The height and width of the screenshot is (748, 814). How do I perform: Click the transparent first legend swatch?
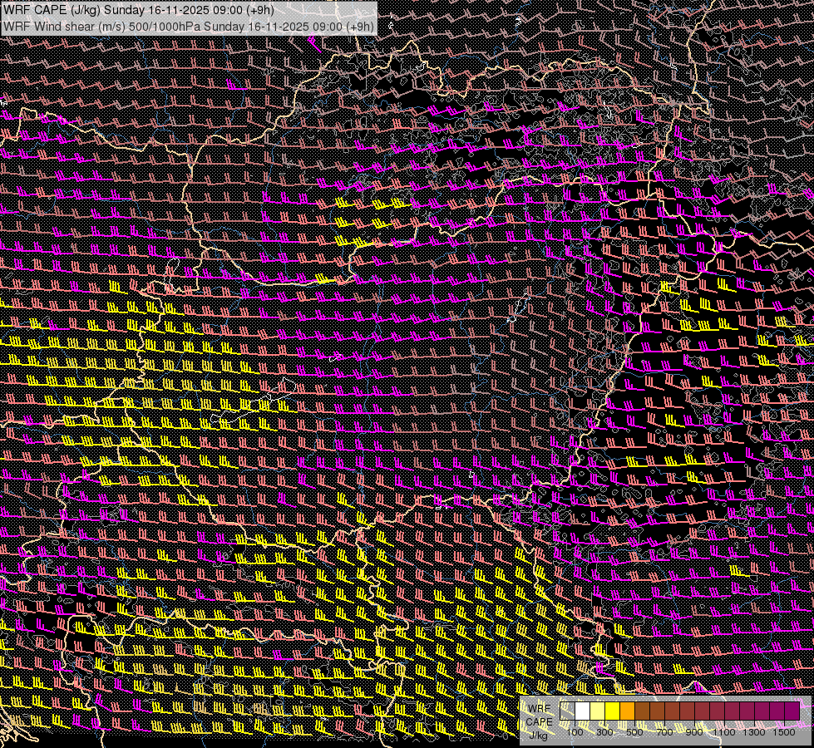click(x=567, y=711)
